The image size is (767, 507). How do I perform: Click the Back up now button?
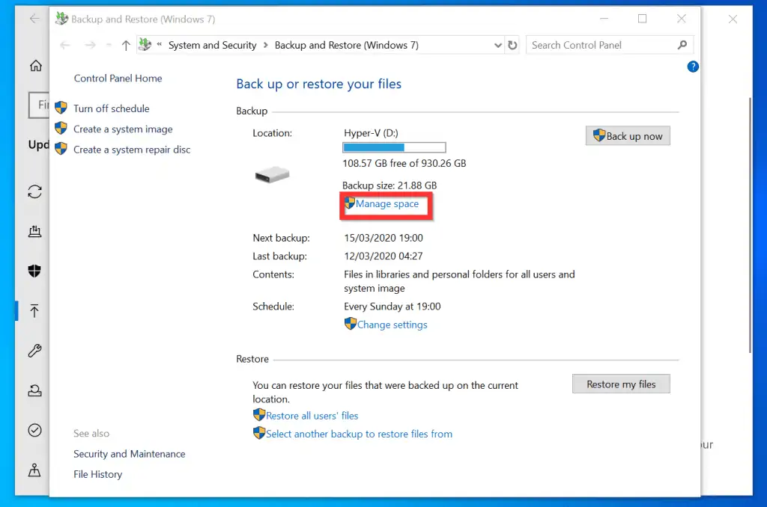(628, 135)
